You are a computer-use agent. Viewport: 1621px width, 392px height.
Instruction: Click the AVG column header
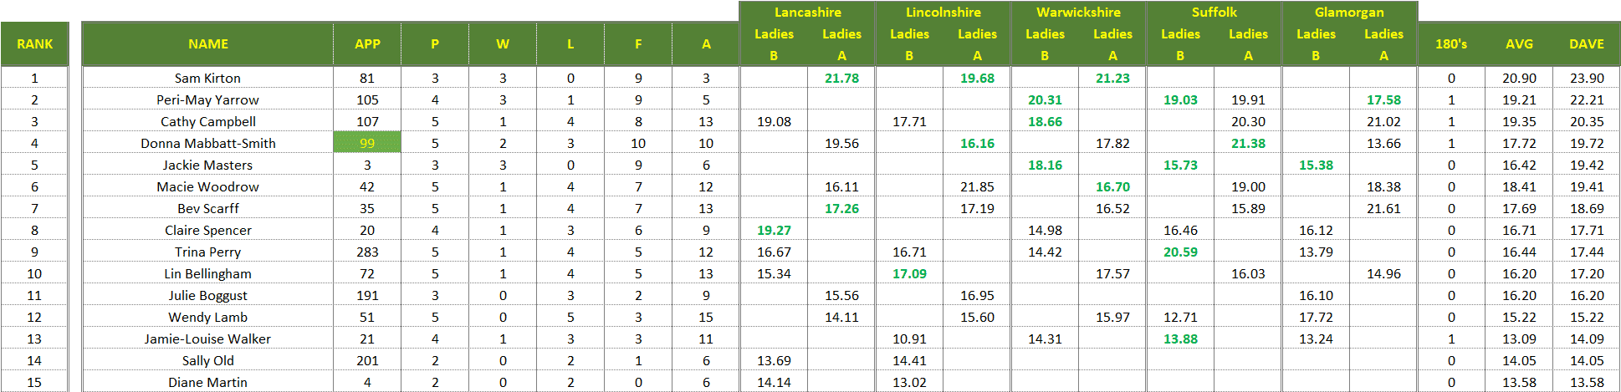(x=1519, y=44)
